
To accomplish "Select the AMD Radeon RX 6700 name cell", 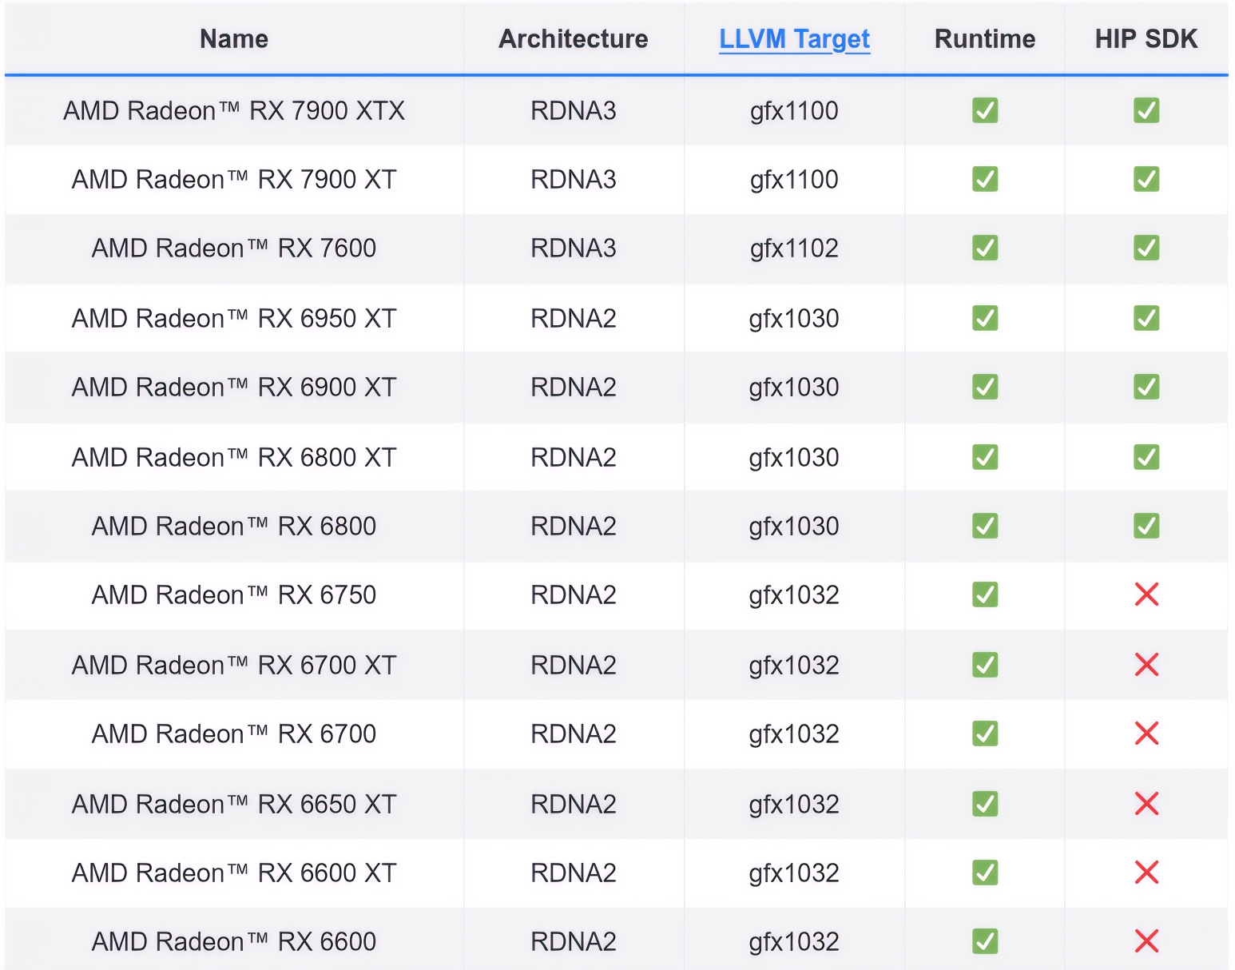I will pos(234,733).
